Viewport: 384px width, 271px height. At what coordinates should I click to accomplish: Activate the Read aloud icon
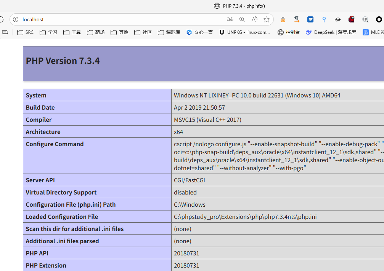254,19
